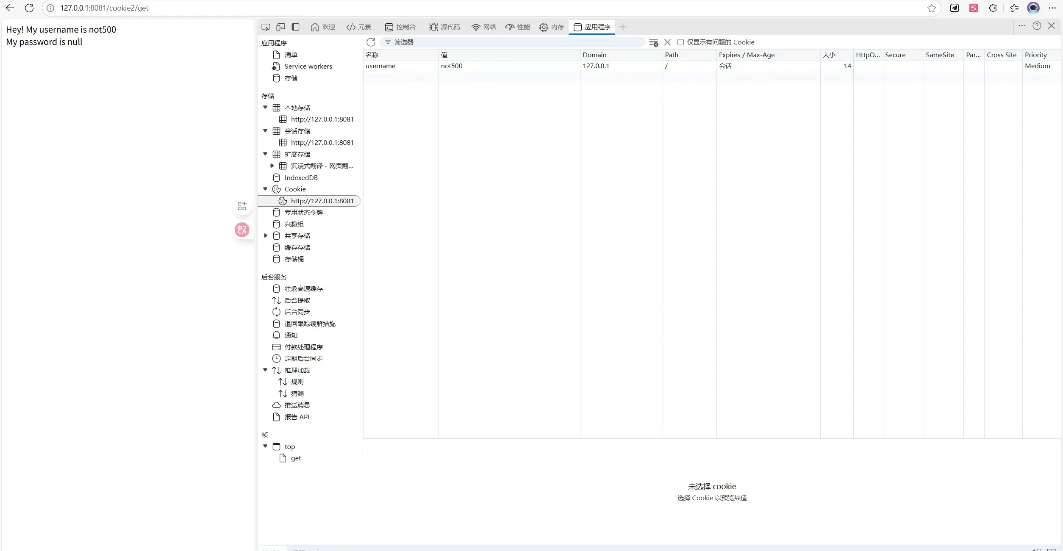Toggle the DevTools sidebar dock icon
Screen dimensions: 1063x551
click(296, 27)
